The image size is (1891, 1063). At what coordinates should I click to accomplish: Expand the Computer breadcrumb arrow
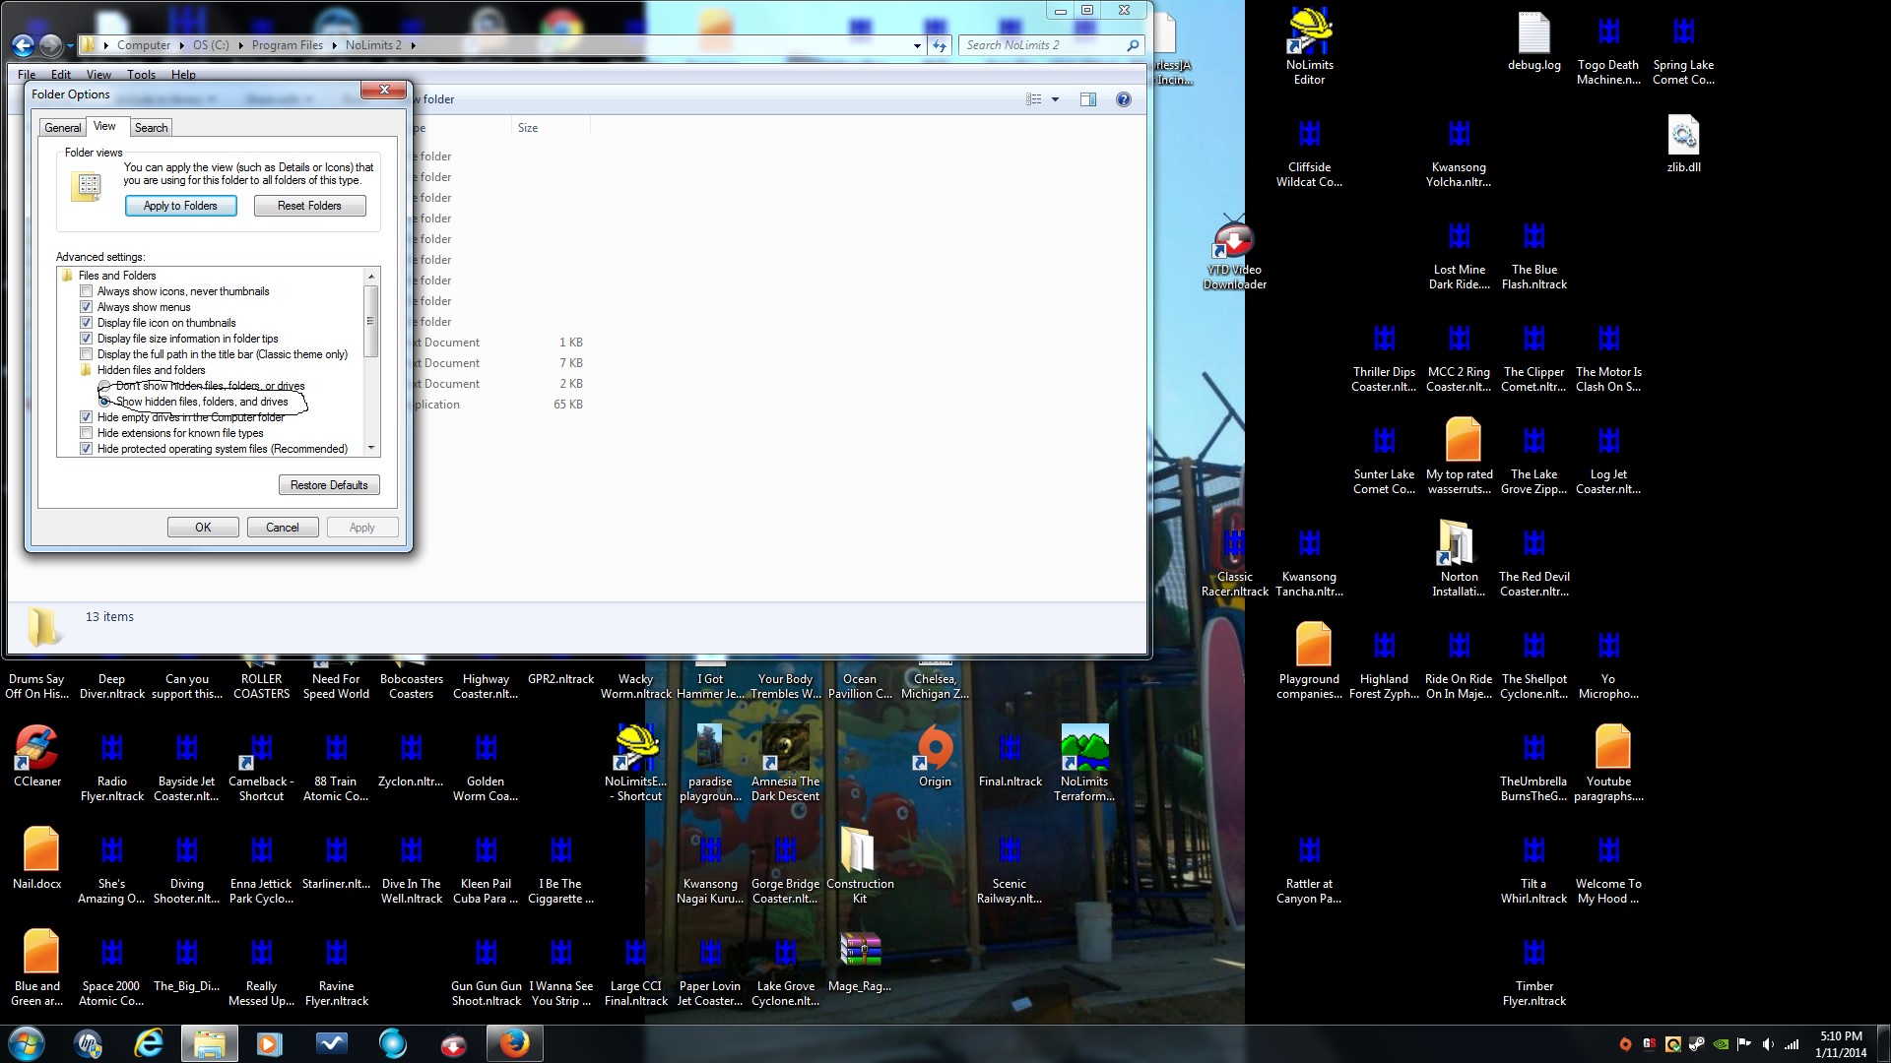181,45
